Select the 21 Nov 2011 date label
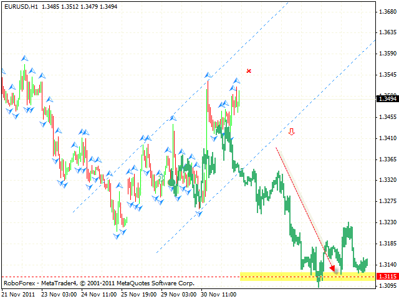The image size is (399, 299). tap(20, 293)
